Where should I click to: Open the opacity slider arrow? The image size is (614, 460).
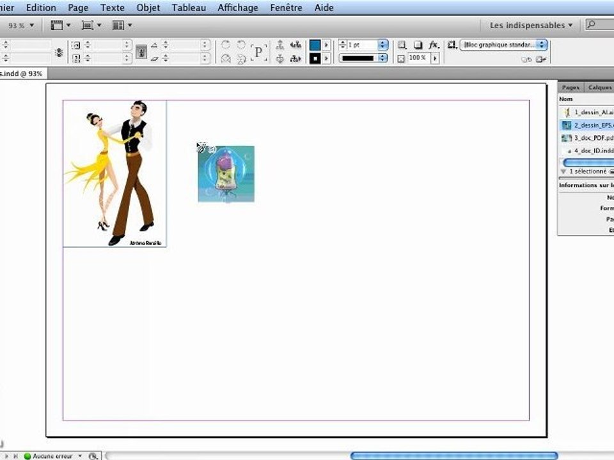tap(435, 58)
